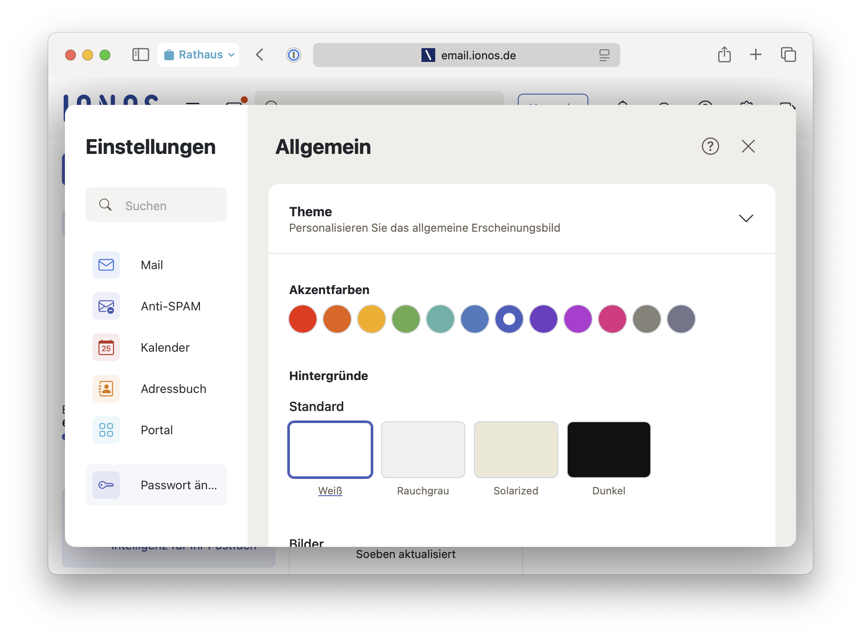Choose the Dunkel background theme
Image resolution: width=861 pixels, height=638 pixels.
click(609, 450)
